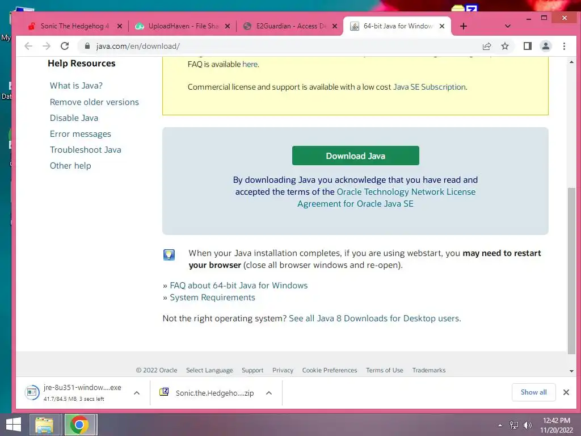Open a new tab with the plus button

click(463, 26)
